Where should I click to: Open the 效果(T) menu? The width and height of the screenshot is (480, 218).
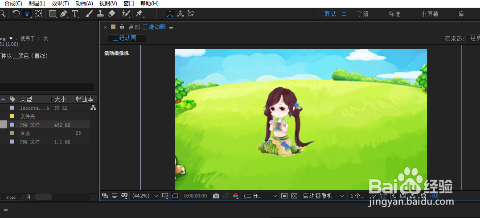tap(60, 4)
